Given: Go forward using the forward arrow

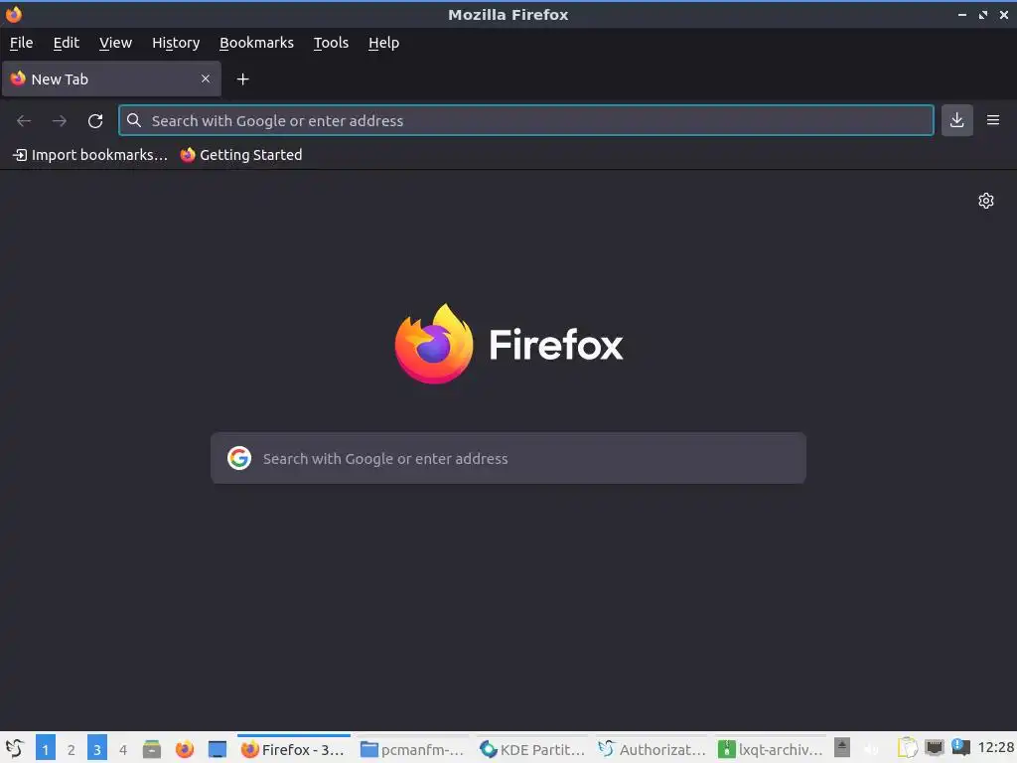Looking at the screenshot, I should click(60, 120).
